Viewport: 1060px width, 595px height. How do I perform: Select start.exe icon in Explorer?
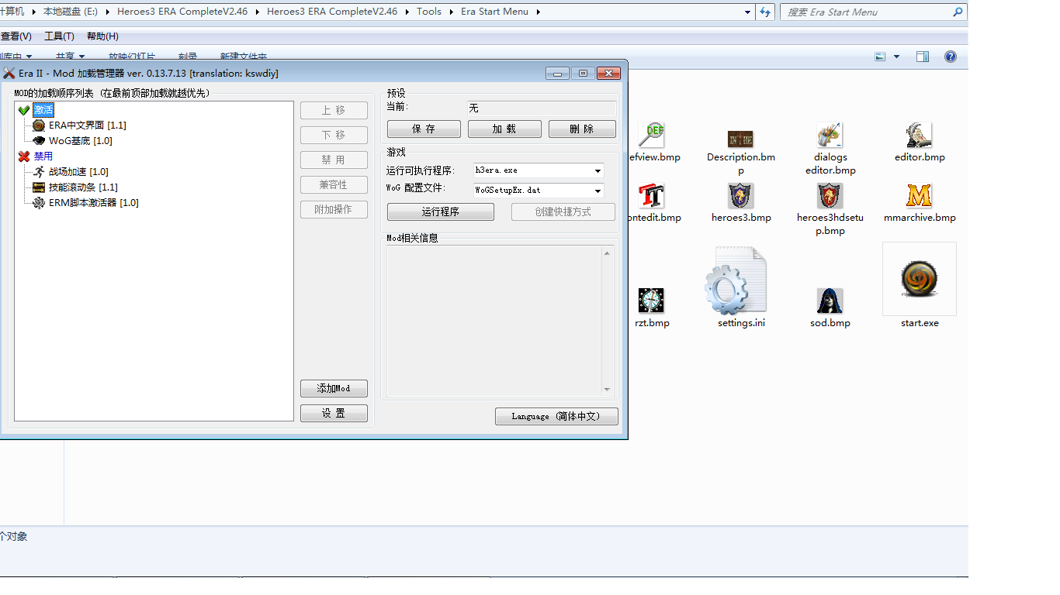click(x=920, y=279)
